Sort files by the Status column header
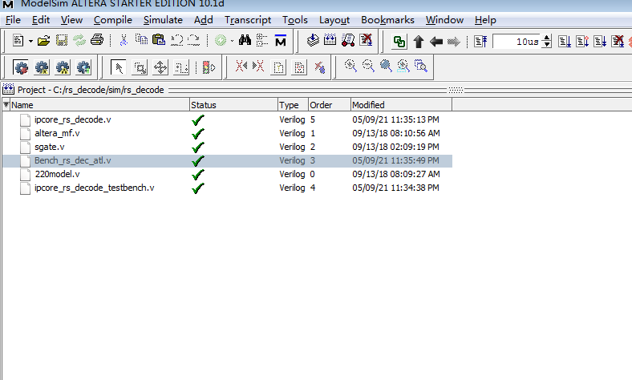Image resolution: width=632 pixels, height=380 pixels. pos(233,105)
